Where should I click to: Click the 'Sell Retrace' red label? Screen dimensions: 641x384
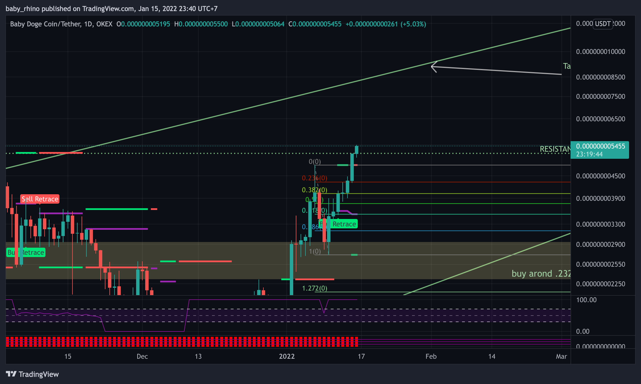pyautogui.click(x=40, y=199)
